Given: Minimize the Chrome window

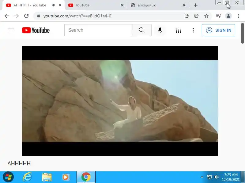Looking at the screenshot, I should [x=219, y=3].
